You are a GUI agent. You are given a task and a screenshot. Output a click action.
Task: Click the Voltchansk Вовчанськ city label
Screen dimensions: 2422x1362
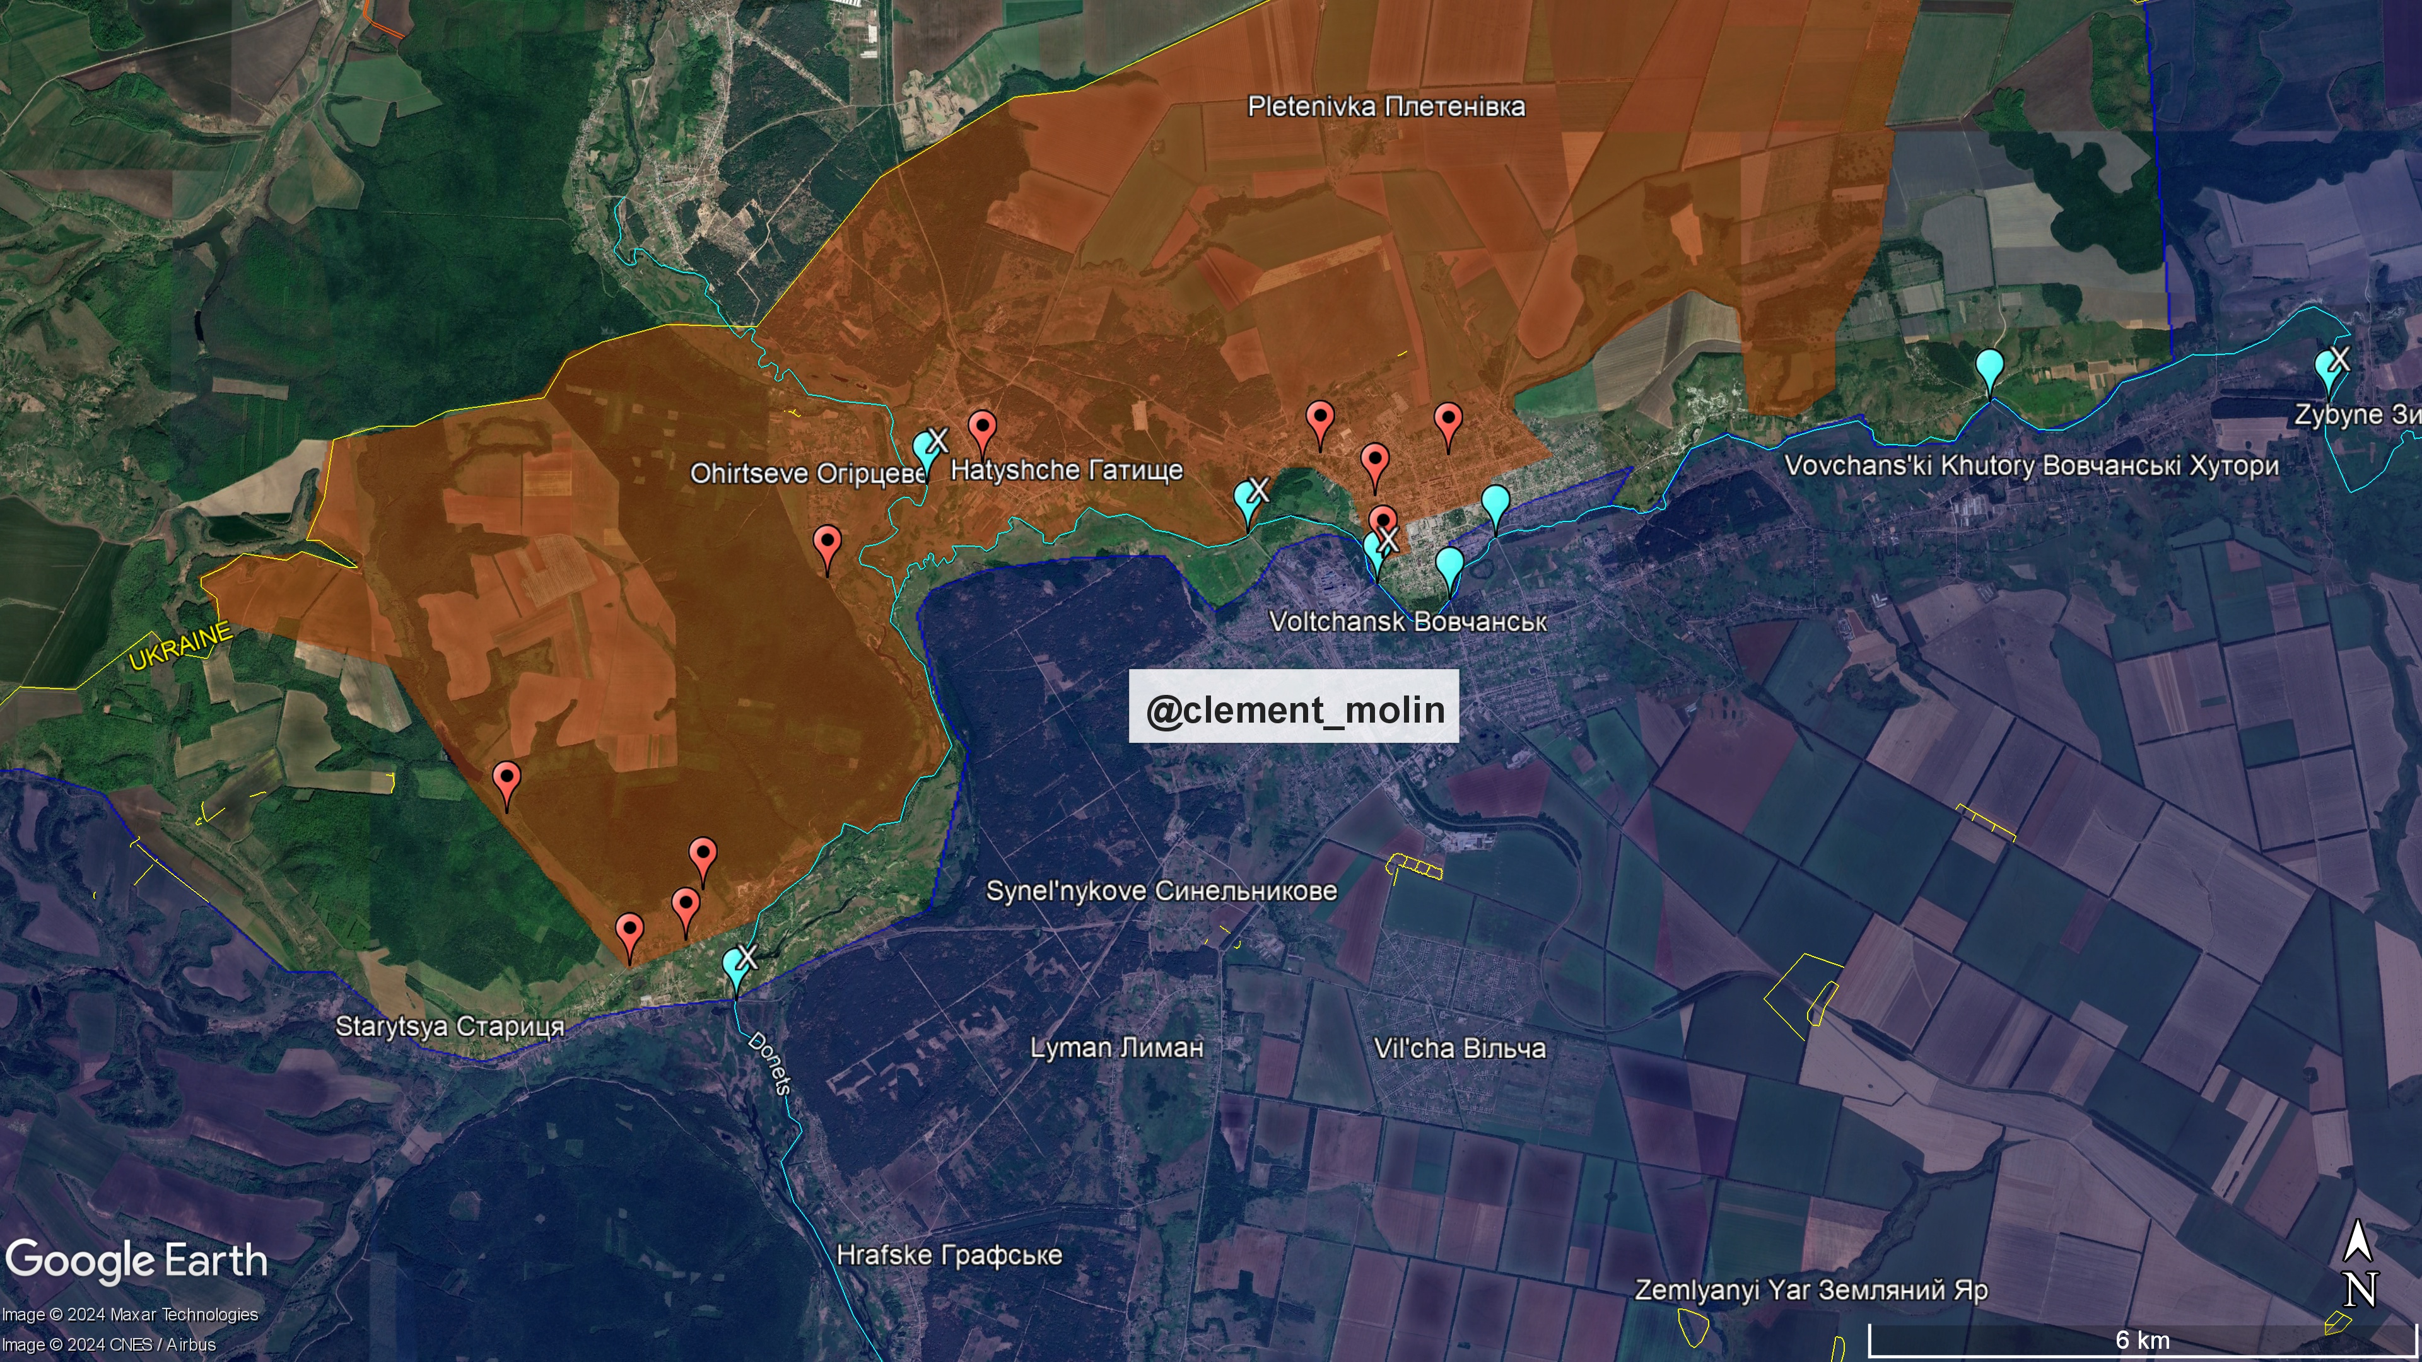[x=1408, y=621]
